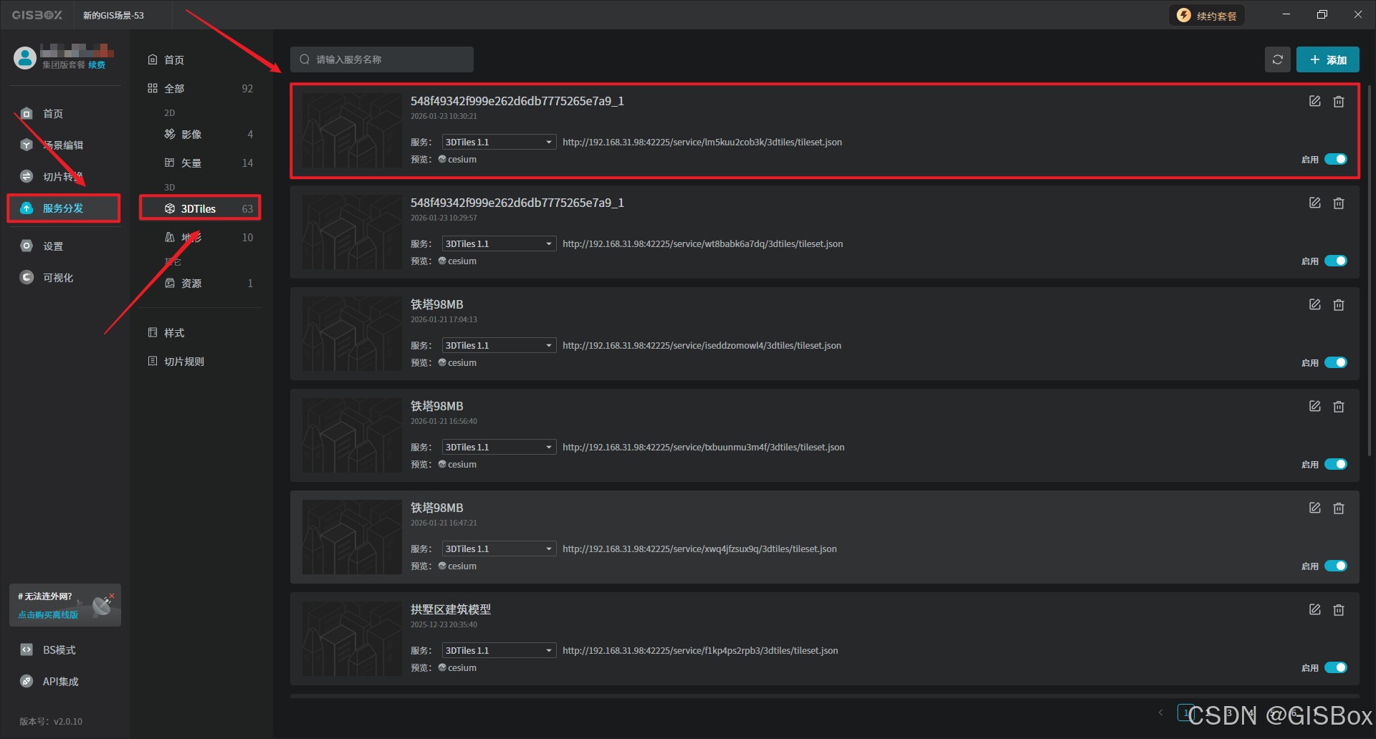Edit 铁塔98MB service created 16:56:40
Screen dimensions: 1376x739
coord(1314,406)
